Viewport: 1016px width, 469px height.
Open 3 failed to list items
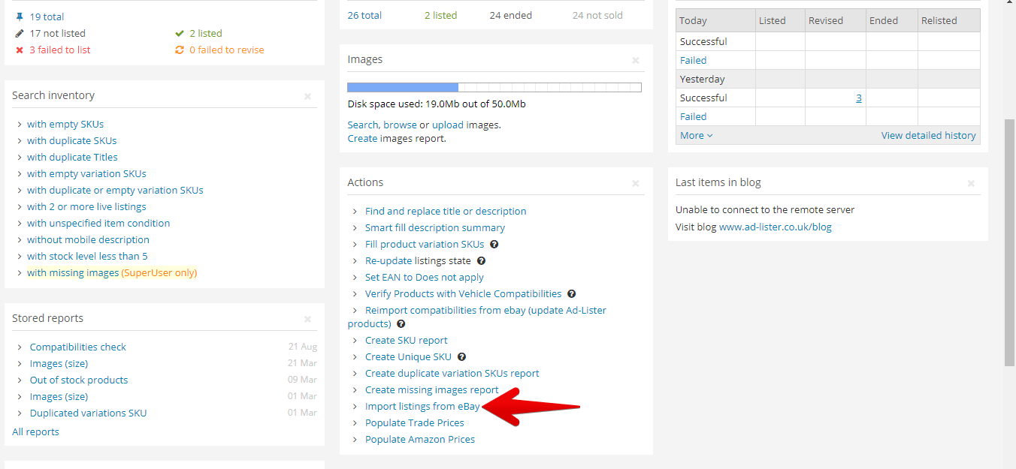coord(59,50)
